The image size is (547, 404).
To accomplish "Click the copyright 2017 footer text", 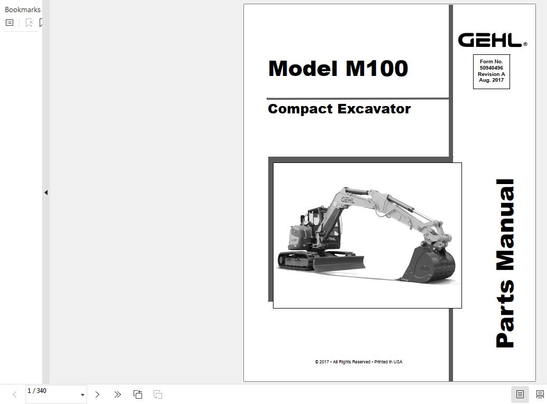I will coord(359,362).
